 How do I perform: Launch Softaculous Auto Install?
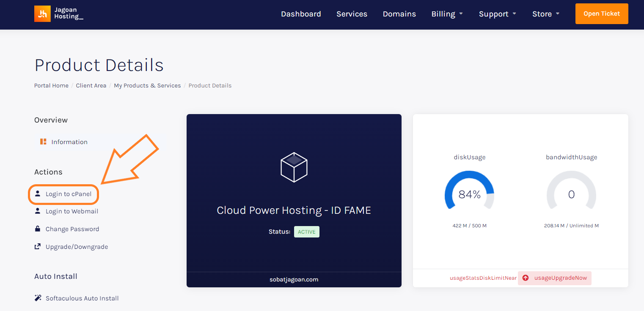82,298
